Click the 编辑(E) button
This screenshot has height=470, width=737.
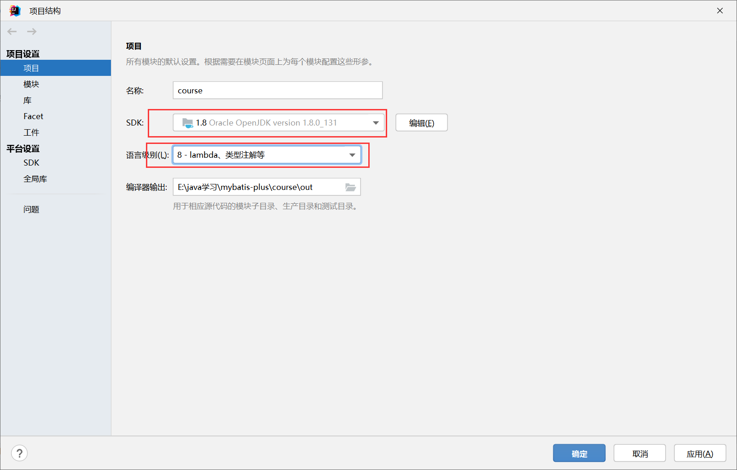422,123
